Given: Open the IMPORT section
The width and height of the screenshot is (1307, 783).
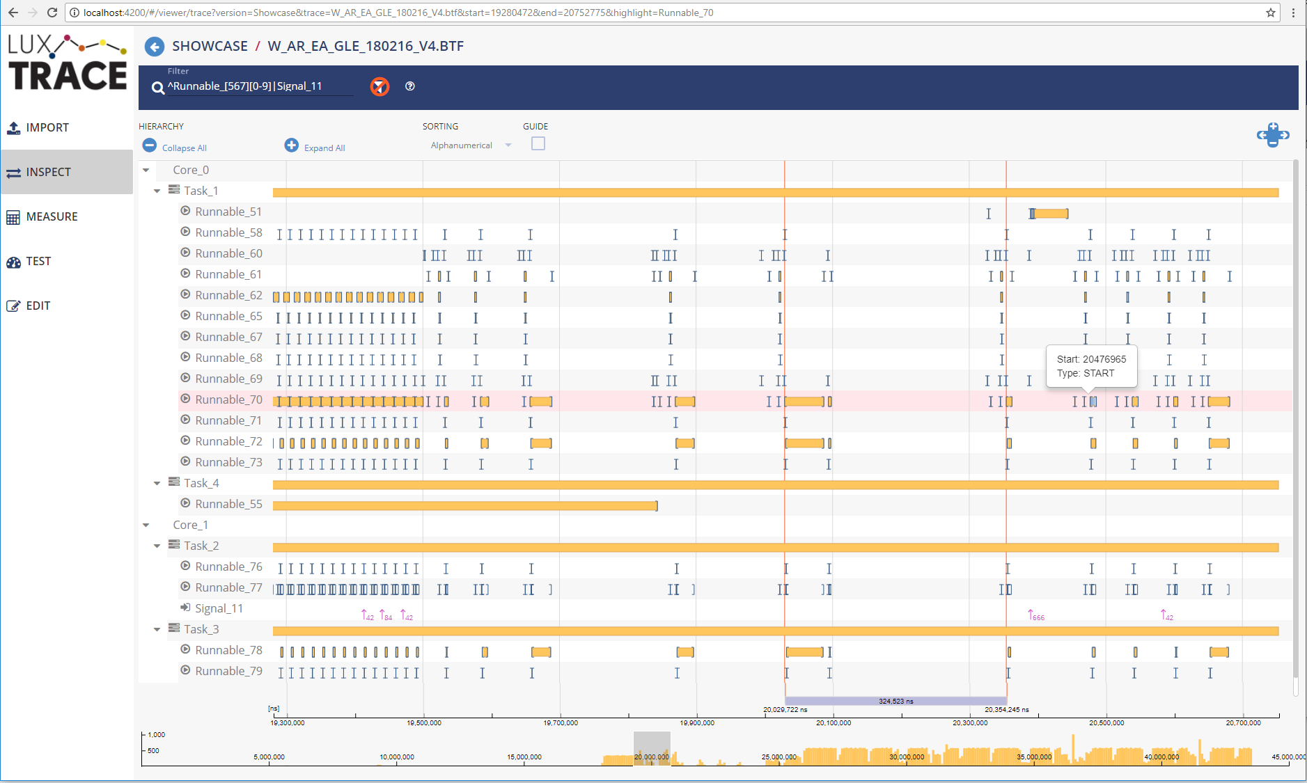Looking at the screenshot, I should [x=67, y=127].
